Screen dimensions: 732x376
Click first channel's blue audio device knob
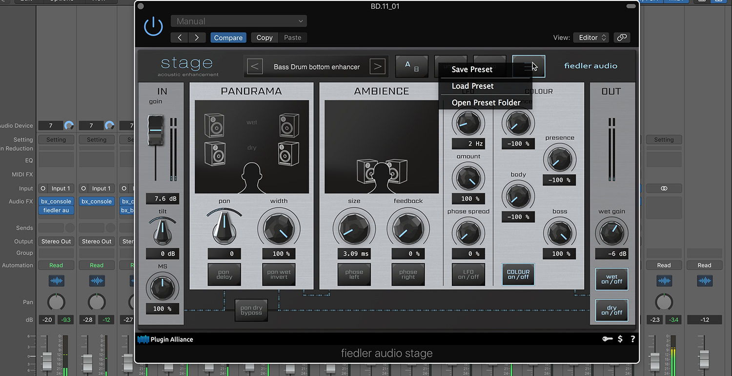[69, 126]
